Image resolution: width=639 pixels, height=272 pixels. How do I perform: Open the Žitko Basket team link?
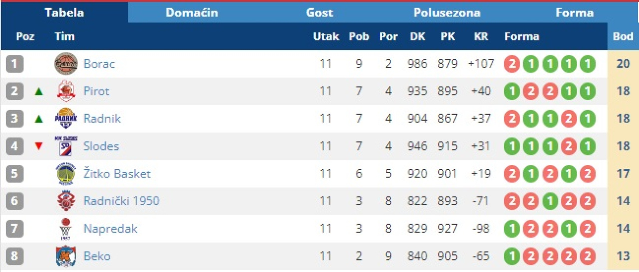[x=117, y=173]
